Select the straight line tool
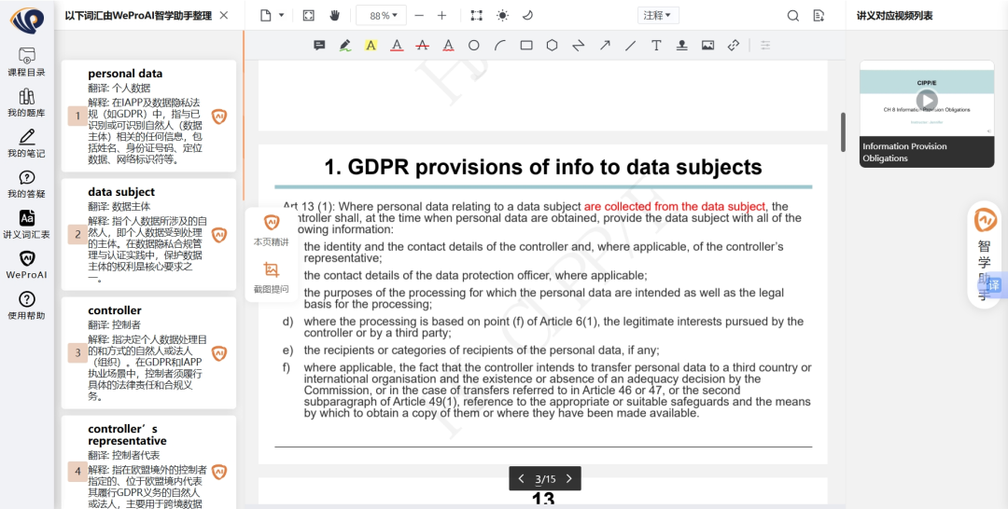Viewport: 1008px width, 509px height. tap(631, 45)
